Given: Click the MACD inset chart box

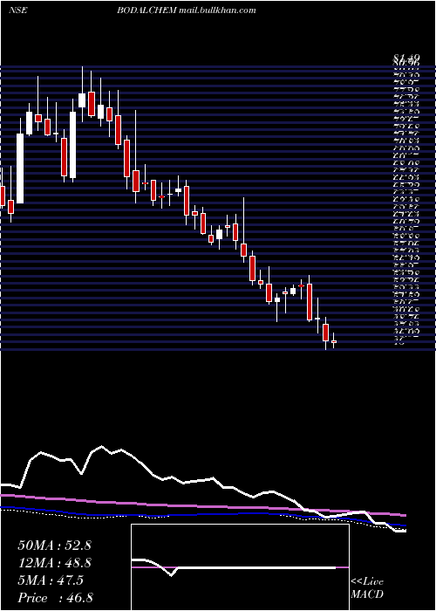Looking at the screenshot, I should click(x=240, y=567).
